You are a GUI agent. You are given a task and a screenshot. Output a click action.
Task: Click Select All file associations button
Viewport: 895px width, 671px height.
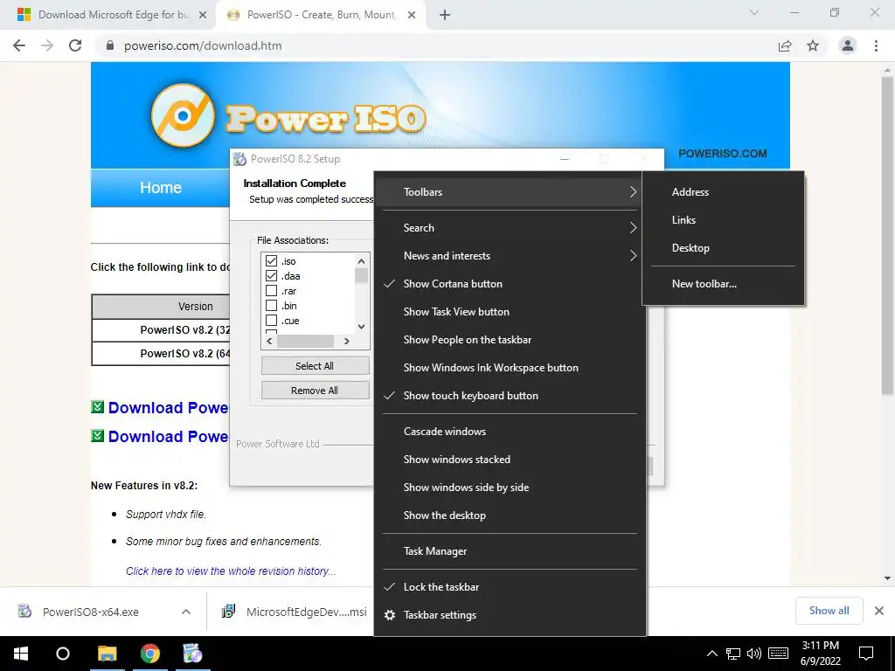pos(315,366)
